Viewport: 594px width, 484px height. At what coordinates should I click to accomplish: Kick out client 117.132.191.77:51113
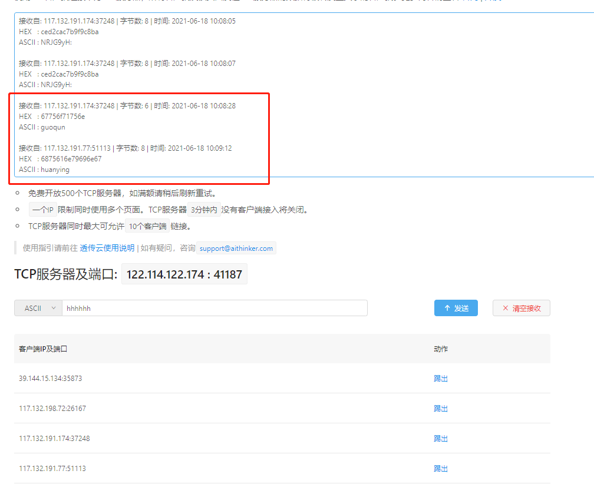click(441, 469)
